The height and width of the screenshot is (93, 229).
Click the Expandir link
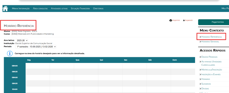(x=189, y=20)
